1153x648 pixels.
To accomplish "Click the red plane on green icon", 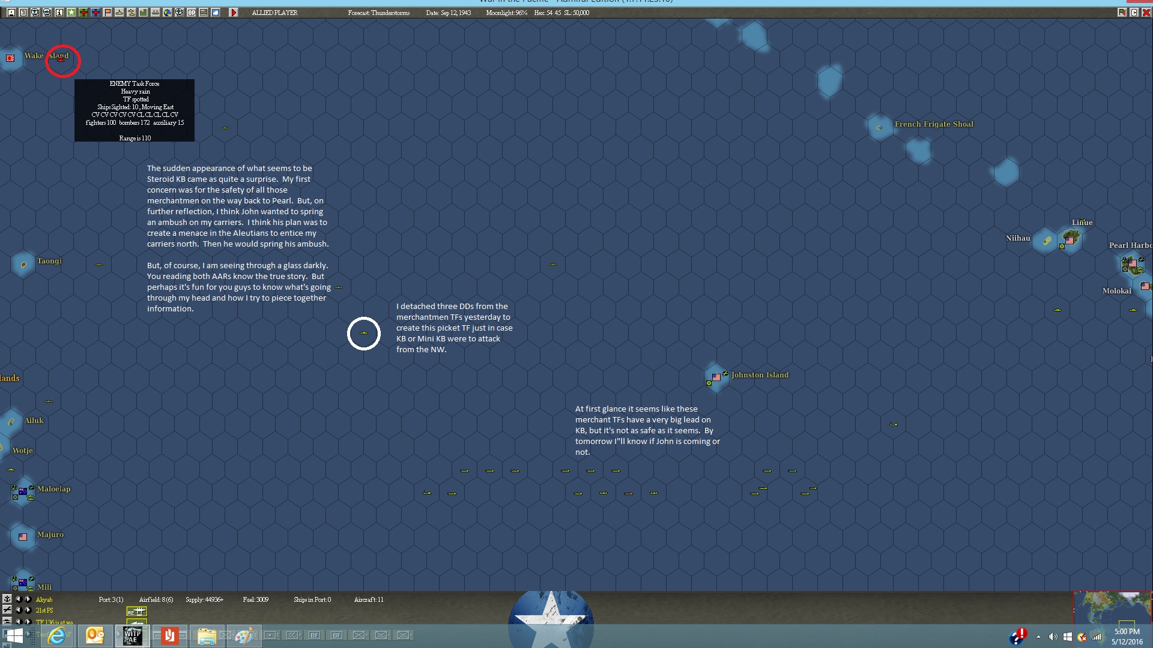I will click(83, 13).
